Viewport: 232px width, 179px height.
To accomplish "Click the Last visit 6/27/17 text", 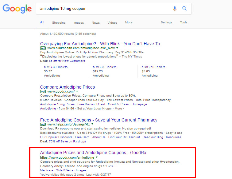I will 99,175.
